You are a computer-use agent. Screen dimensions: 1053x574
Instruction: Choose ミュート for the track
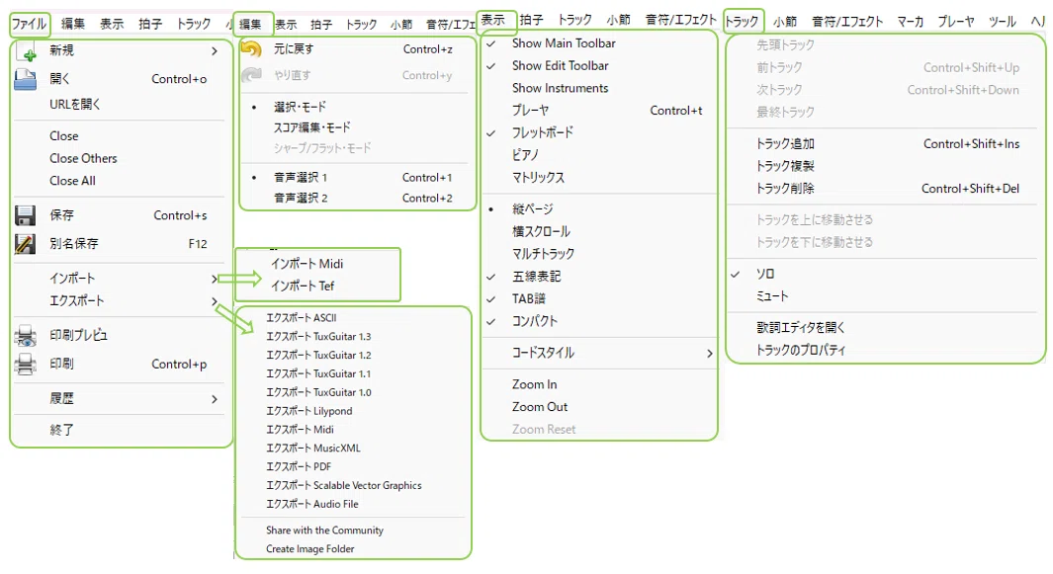(x=772, y=296)
